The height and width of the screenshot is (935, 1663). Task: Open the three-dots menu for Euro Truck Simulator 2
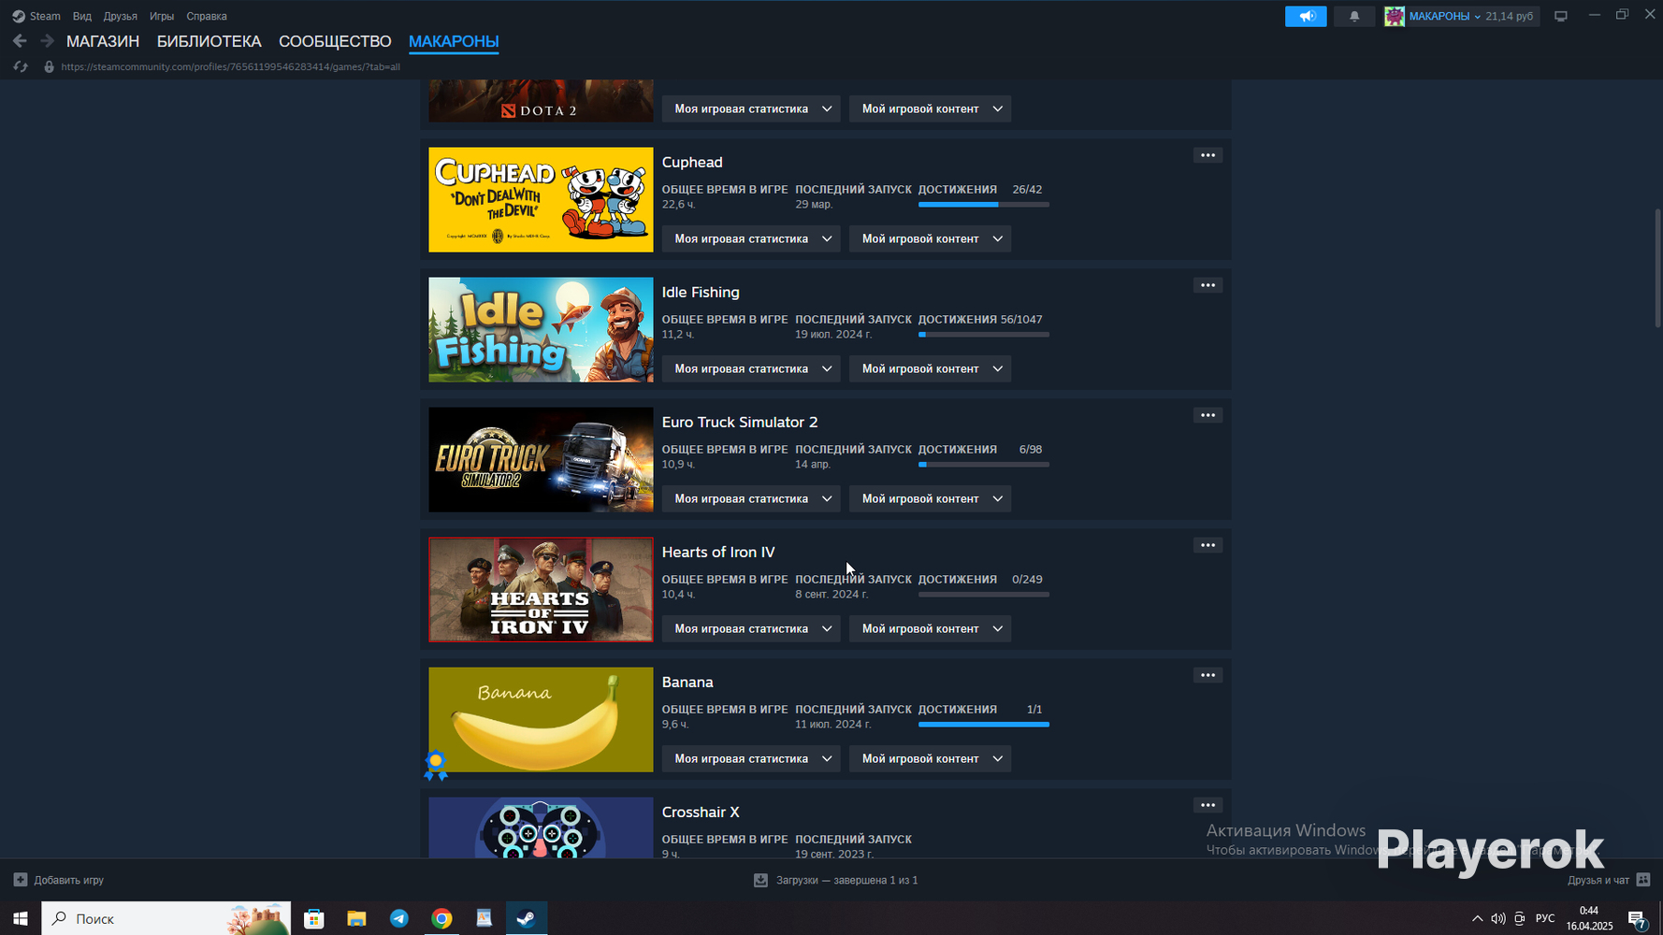coord(1207,415)
